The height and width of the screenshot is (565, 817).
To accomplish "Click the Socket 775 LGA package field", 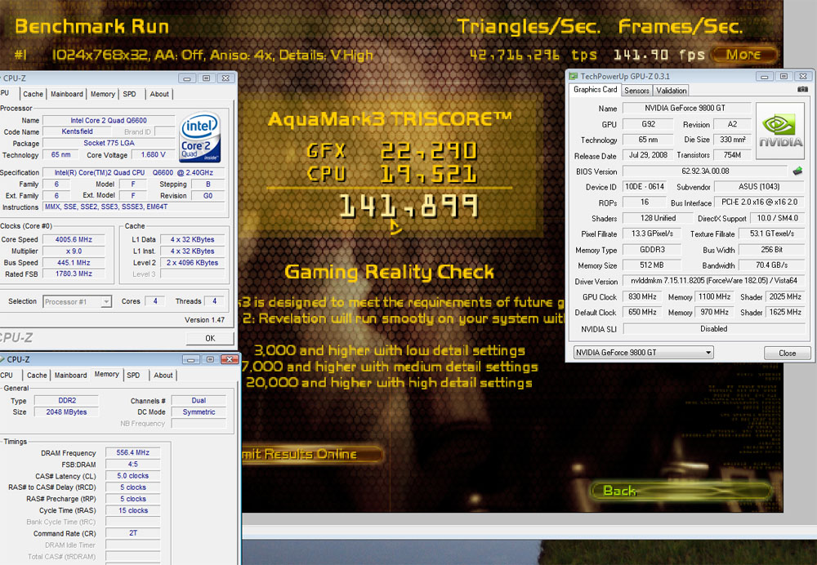I will pyautogui.click(x=109, y=143).
